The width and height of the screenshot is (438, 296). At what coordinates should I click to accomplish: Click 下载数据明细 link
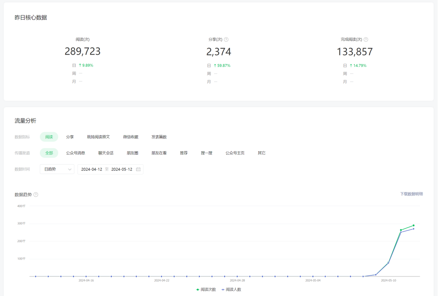point(411,194)
